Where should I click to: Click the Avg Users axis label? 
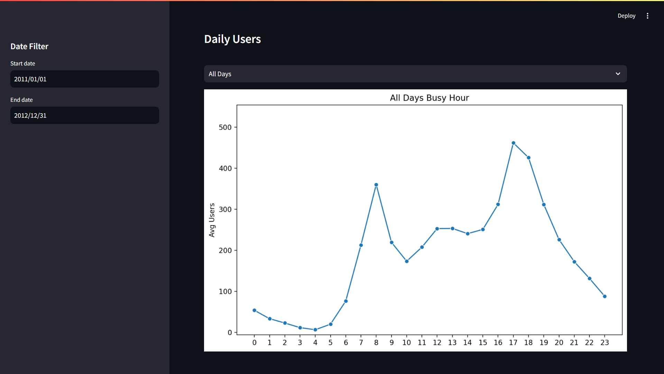(212, 220)
